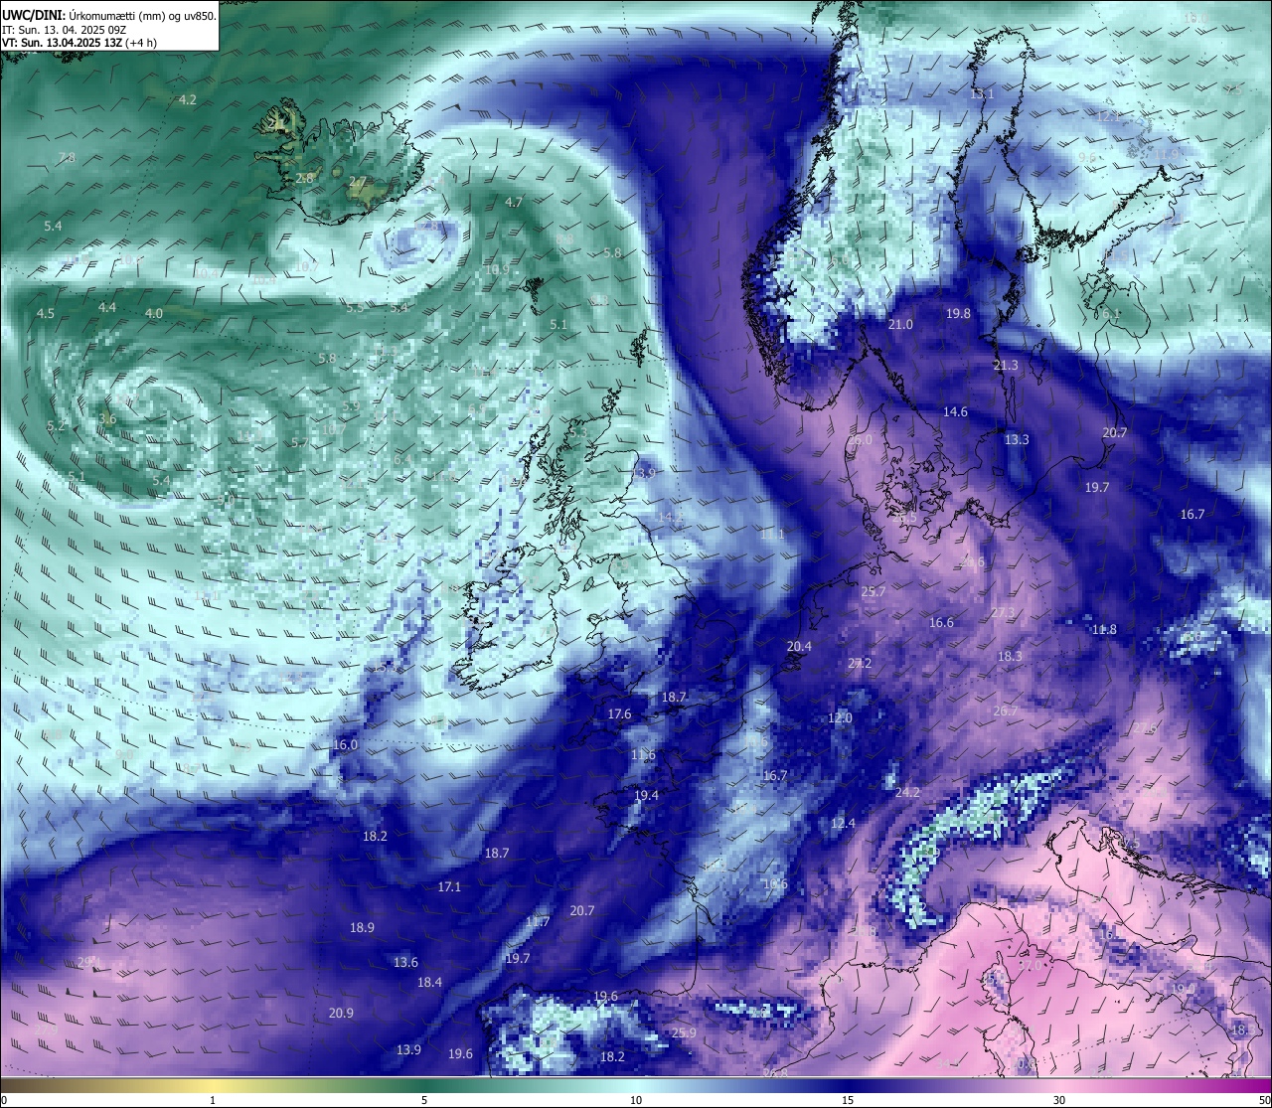Image resolution: width=1272 pixels, height=1108 pixels.
Task: Click the 17.6 value label
Action: point(619,713)
